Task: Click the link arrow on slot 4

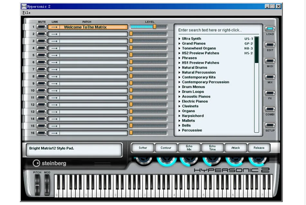Action: pos(54,48)
